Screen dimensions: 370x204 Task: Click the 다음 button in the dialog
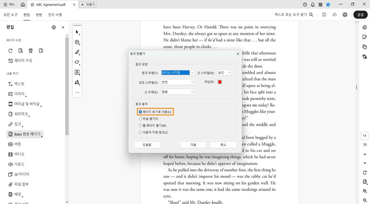[193, 145]
